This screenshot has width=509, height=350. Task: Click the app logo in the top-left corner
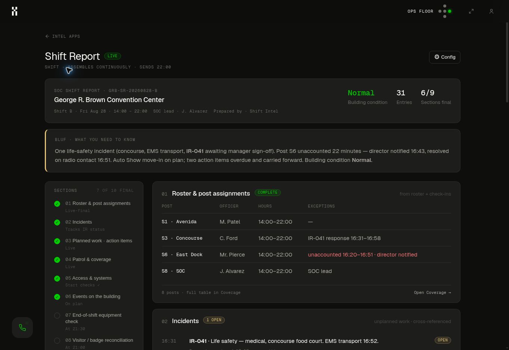15,11
